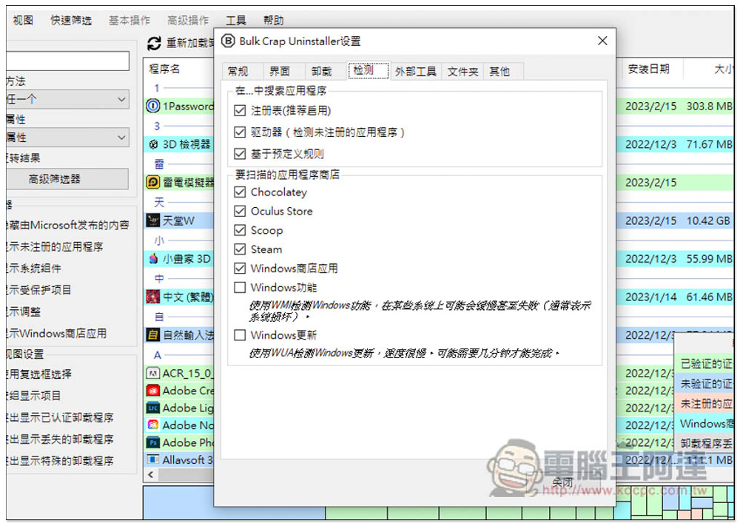The image size is (740, 526).
Task: Uncheck the Oculus Store checkbox
Action: coord(240,212)
